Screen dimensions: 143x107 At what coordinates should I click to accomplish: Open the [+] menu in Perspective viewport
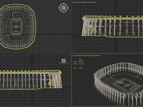click(x=74, y=56)
